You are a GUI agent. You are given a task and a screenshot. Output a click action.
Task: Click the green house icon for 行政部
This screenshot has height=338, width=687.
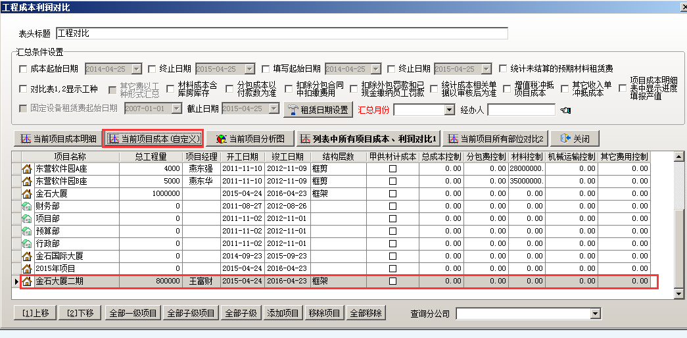click(x=27, y=243)
